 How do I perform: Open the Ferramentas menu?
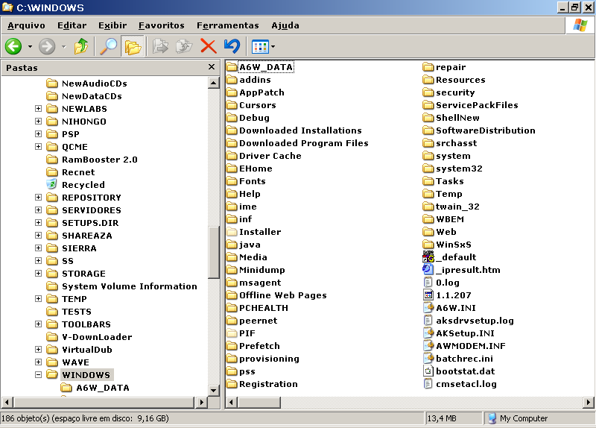tap(228, 25)
